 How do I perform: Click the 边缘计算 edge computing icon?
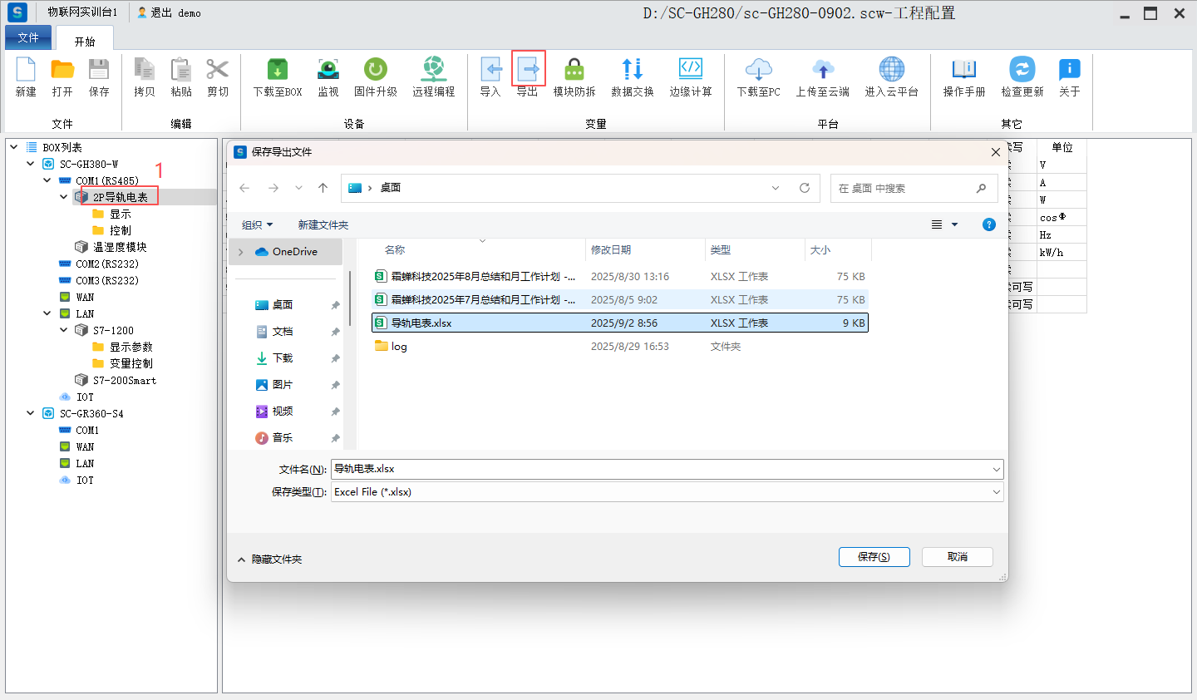click(x=690, y=70)
